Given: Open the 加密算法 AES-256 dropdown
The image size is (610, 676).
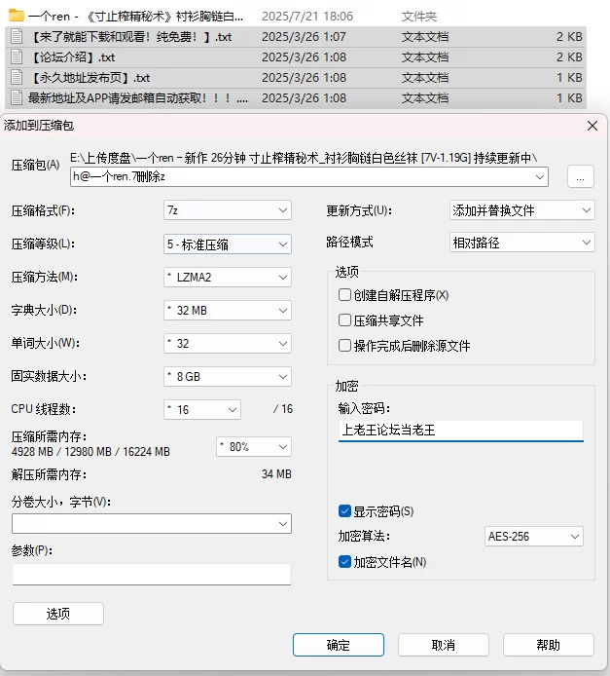Looking at the screenshot, I should tap(534, 537).
